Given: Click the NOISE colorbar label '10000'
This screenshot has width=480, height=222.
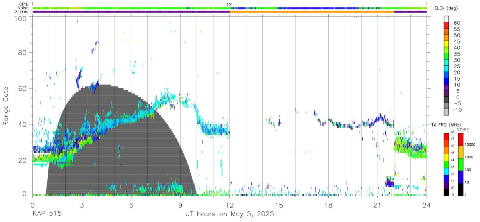Looking at the screenshot, I should (470, 145).
